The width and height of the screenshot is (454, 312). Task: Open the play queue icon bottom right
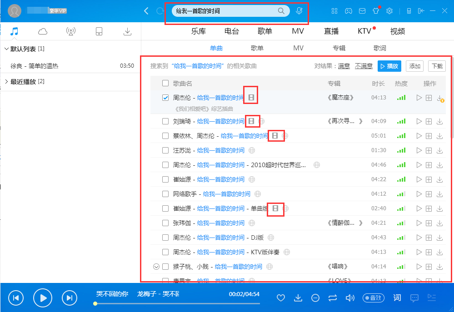tap(432, 298)
